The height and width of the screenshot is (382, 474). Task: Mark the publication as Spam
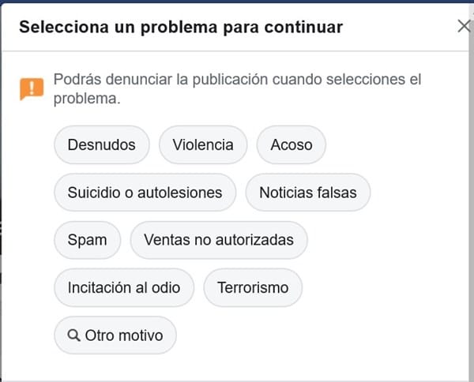pyautogui.click(x=87, y=240)
